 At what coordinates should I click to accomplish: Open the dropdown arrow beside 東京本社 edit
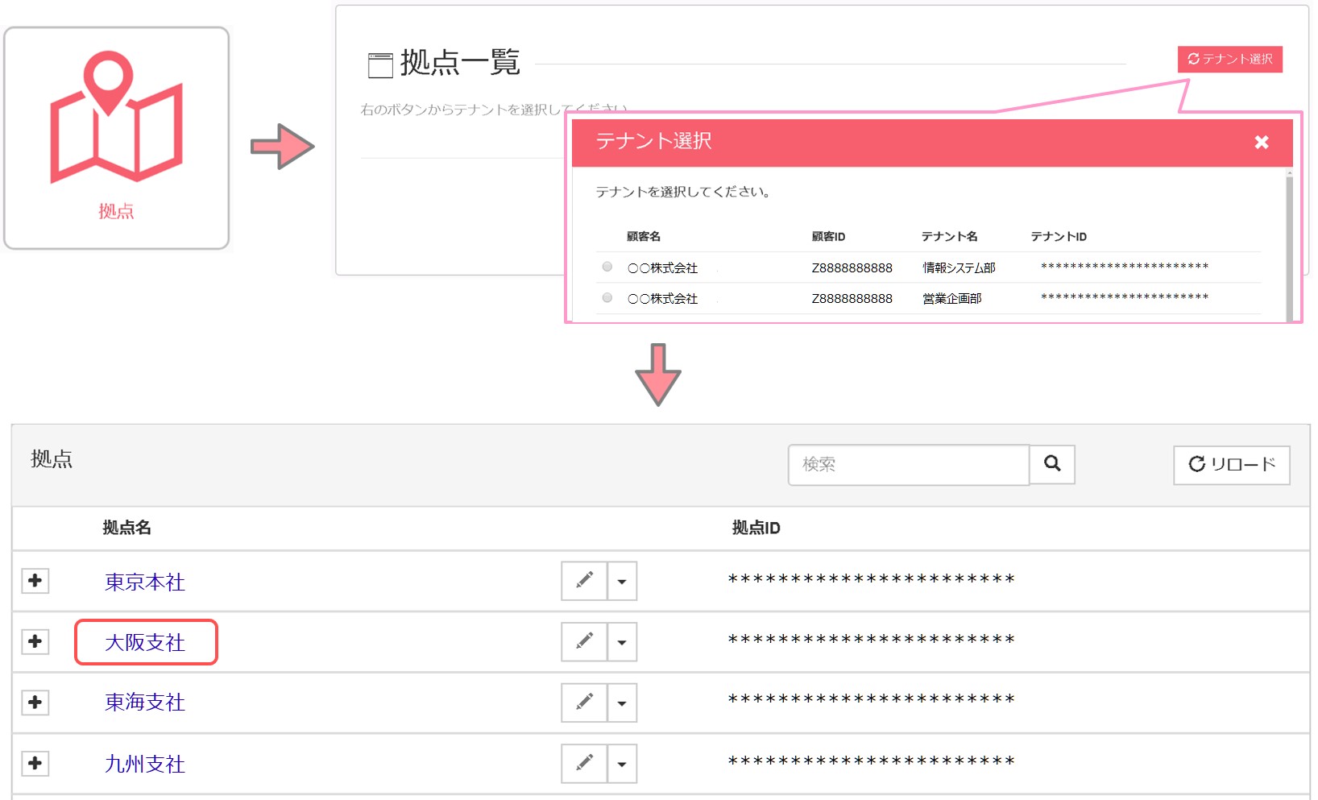tap(622, 582)
